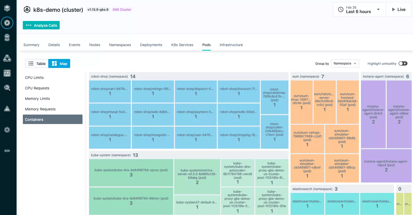This screenshot has height=215, width=413.
Task: Select the kube-dns-5d44f9f754-98mxn pod tile
Action: coord(131,201)
